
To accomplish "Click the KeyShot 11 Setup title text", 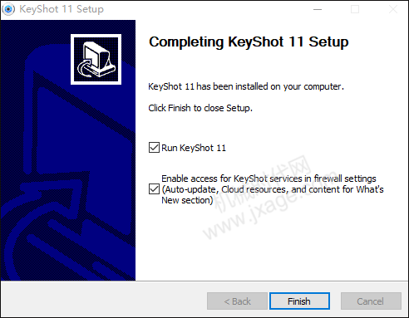I will 62,9.
